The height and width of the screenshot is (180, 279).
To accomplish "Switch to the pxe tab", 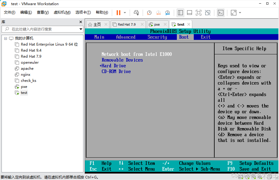I will click(157, 24).
